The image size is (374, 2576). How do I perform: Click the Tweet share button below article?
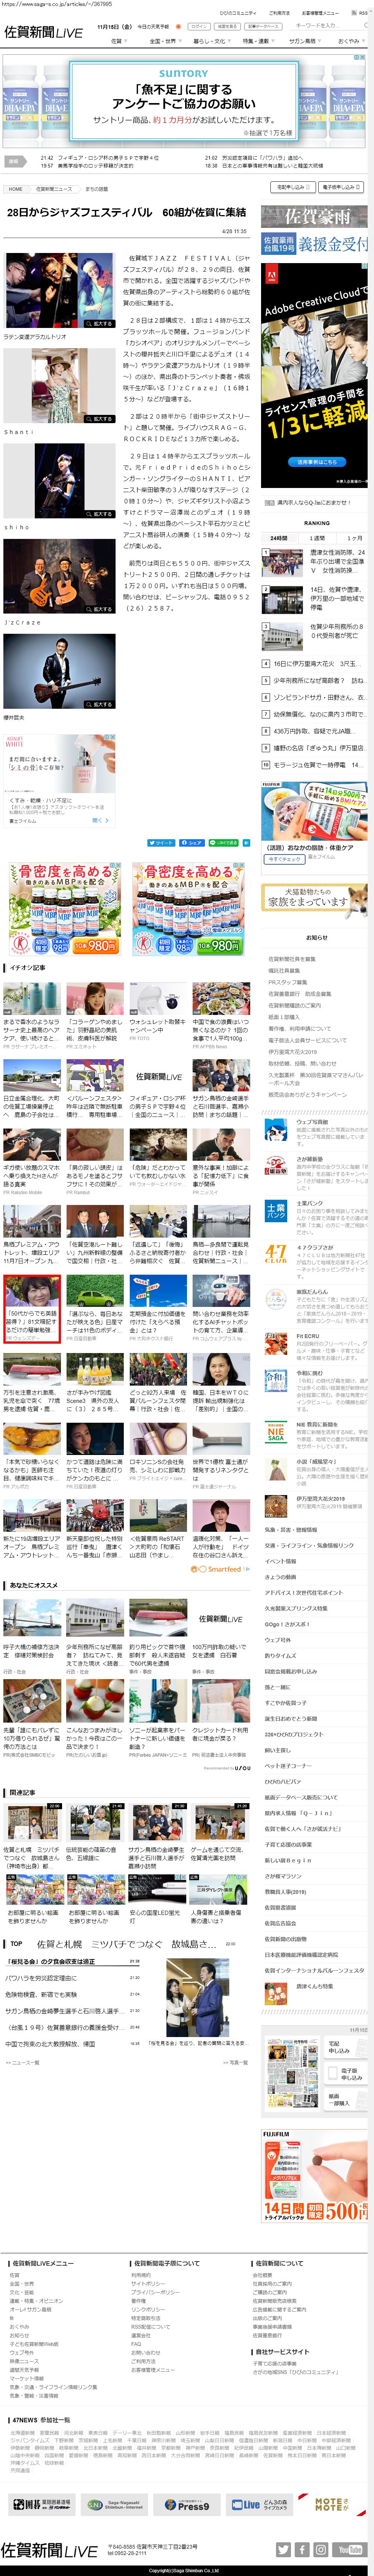pyautogui.click(x=163, y=843)
